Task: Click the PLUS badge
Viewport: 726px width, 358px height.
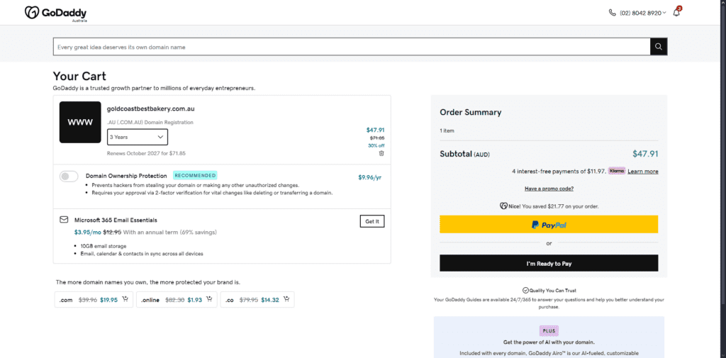Action: point(549,330)
